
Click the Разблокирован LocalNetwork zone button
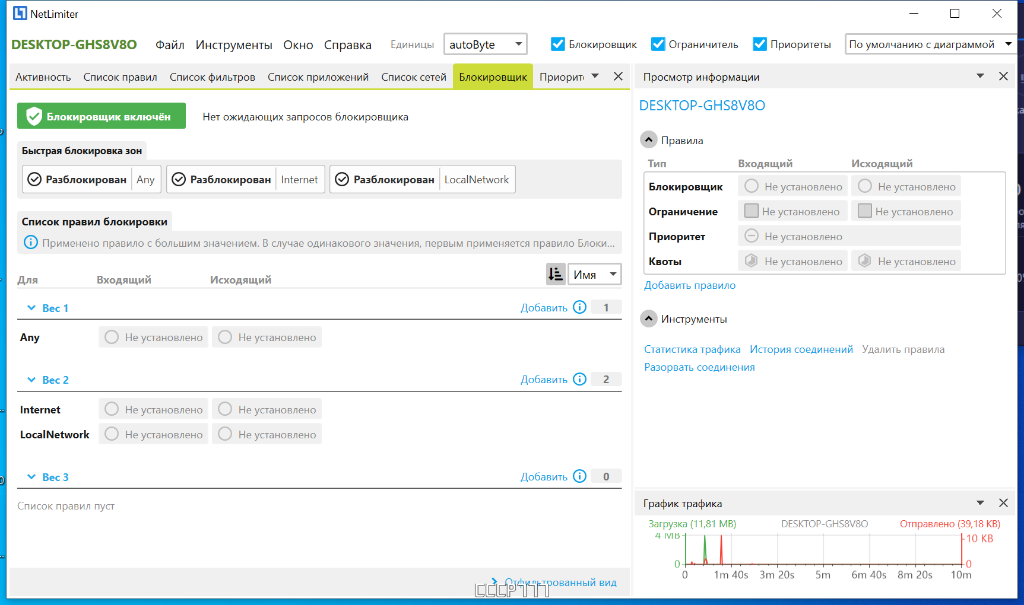(423, 179)
